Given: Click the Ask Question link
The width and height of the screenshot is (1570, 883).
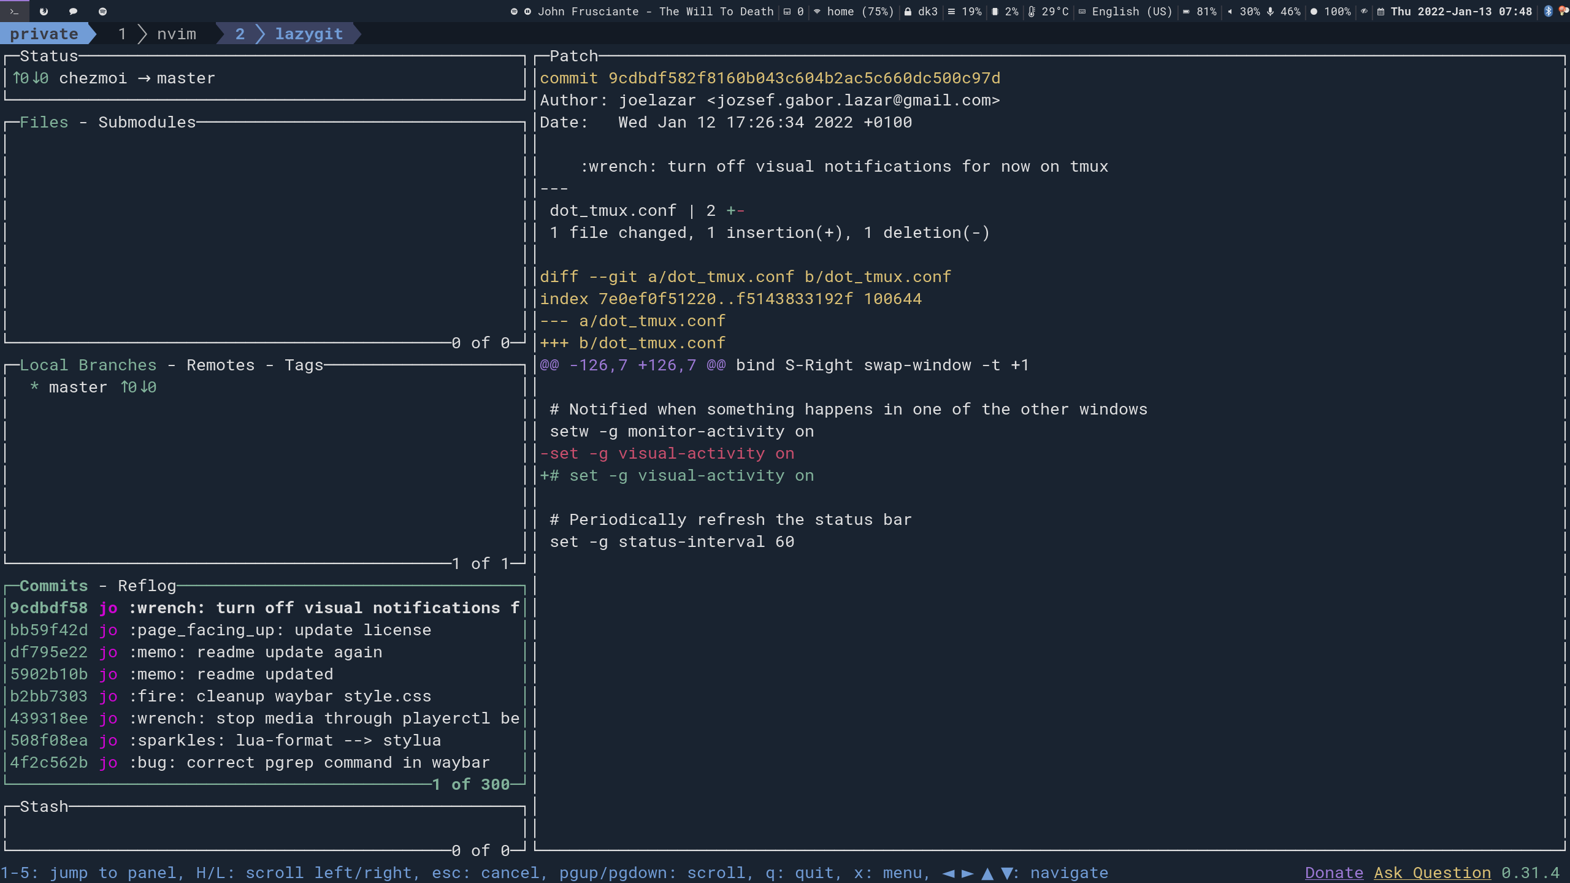Looking at the screenshot, I should tap(1432, 873).
